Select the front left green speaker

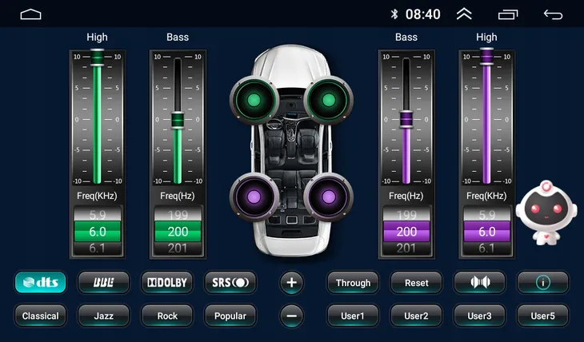254,100
